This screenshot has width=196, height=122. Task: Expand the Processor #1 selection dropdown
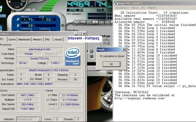point(39,119)
